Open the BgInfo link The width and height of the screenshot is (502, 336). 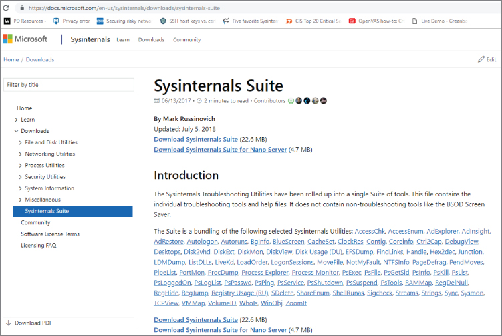click(x=260, y=242)
